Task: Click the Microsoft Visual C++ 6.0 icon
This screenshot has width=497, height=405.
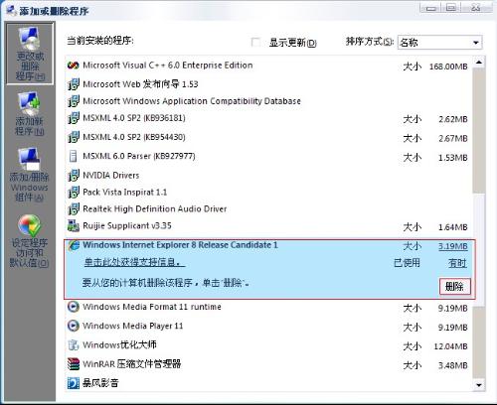Action: click(x=73, y=66)
